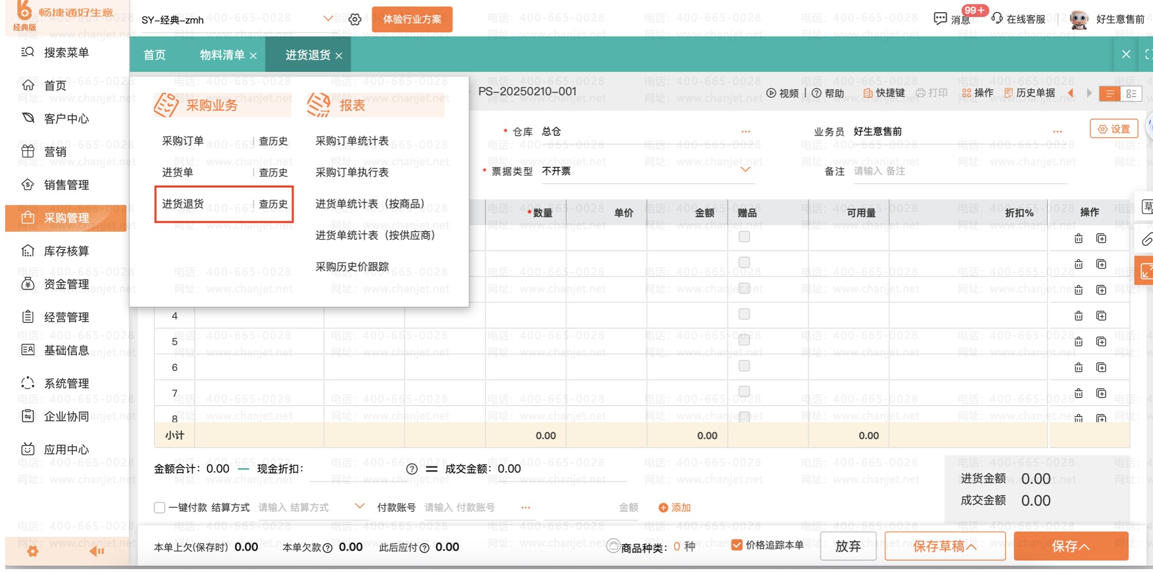This screenshot has height=572, width=1153.
Task: Click the previous document orange arrow
Action: pyautogui.click(x=1070, y=93)
